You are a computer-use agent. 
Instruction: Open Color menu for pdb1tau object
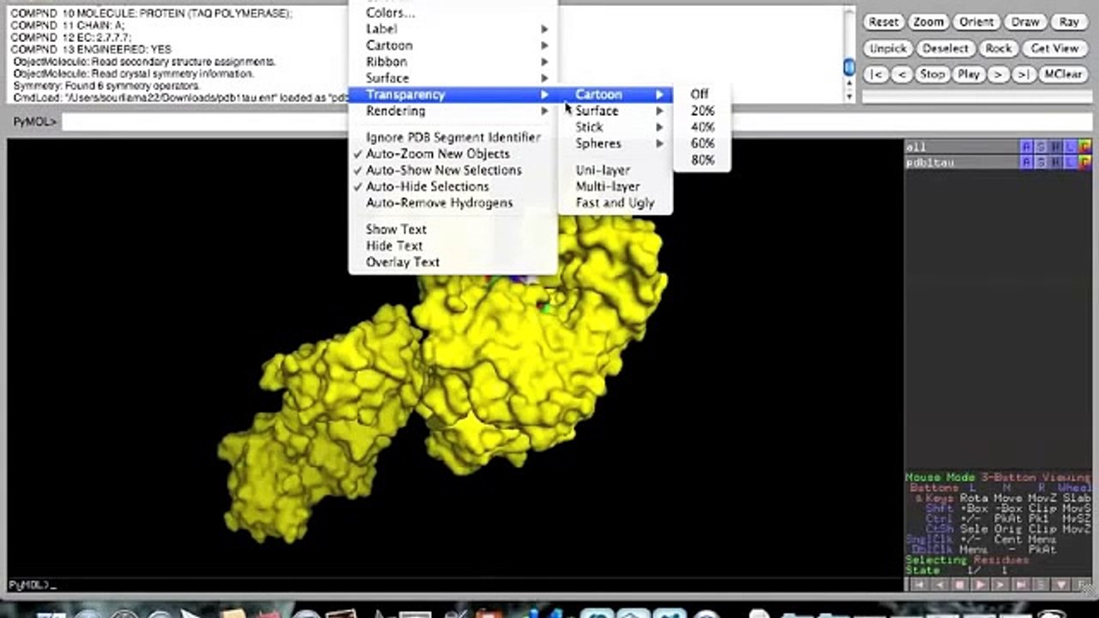(x=1084, y=162)
